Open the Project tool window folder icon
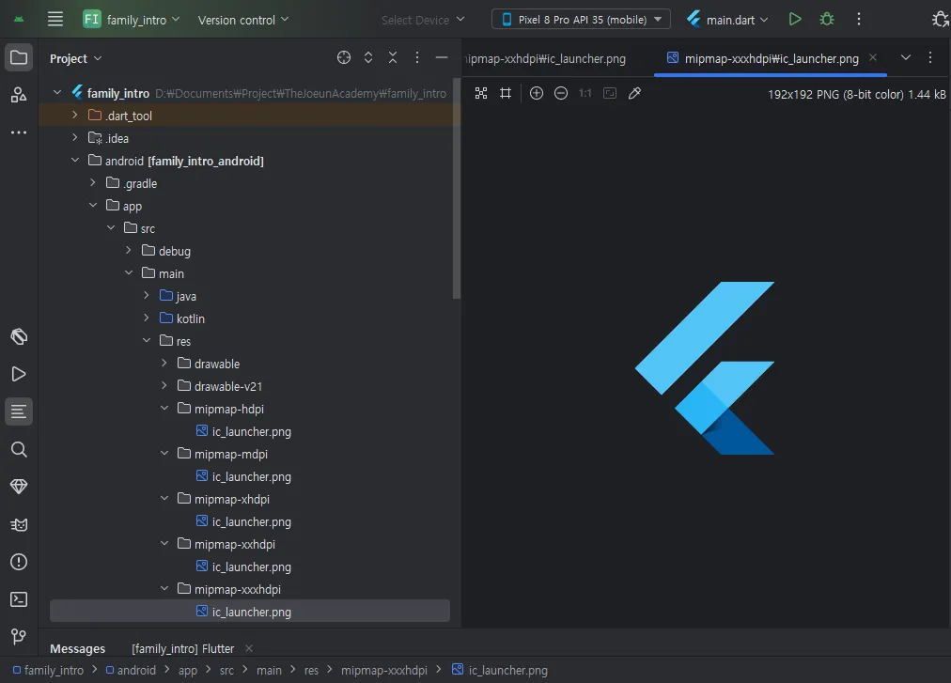This screenshot has height=683, width=951. (x=19, y=57)
